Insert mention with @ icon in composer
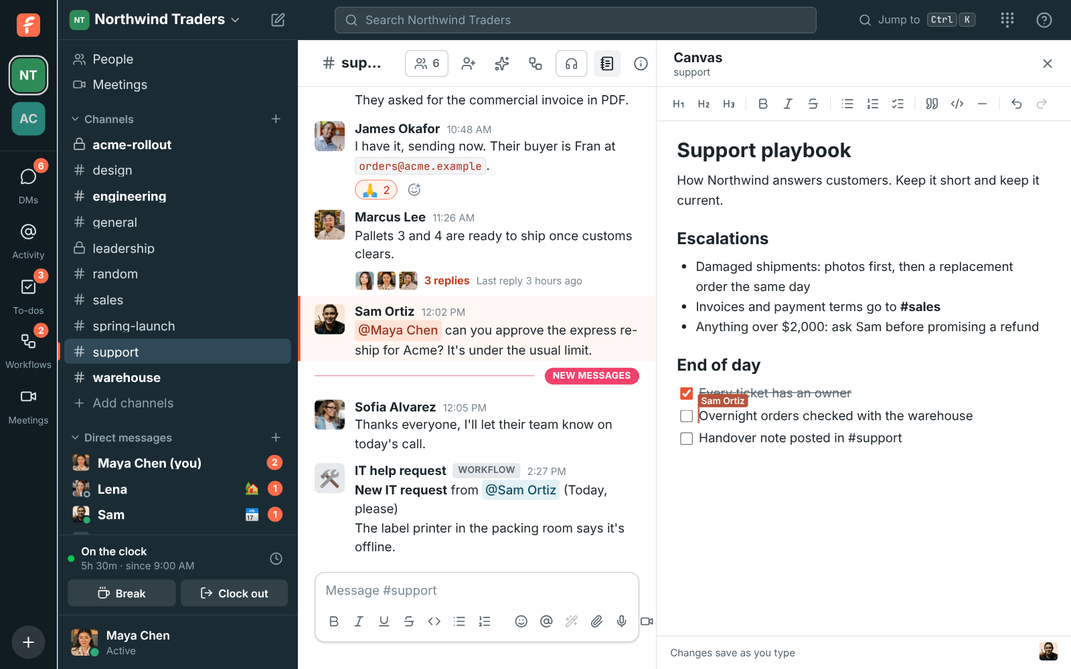This screenshot has width=1071, height=669. 546,622
